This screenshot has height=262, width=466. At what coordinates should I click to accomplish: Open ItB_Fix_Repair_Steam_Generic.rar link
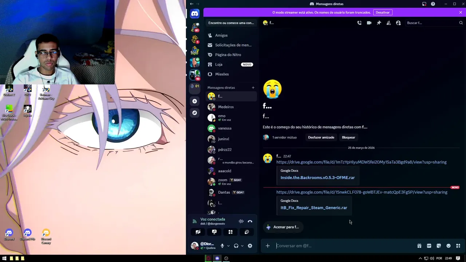coord(314,208)
